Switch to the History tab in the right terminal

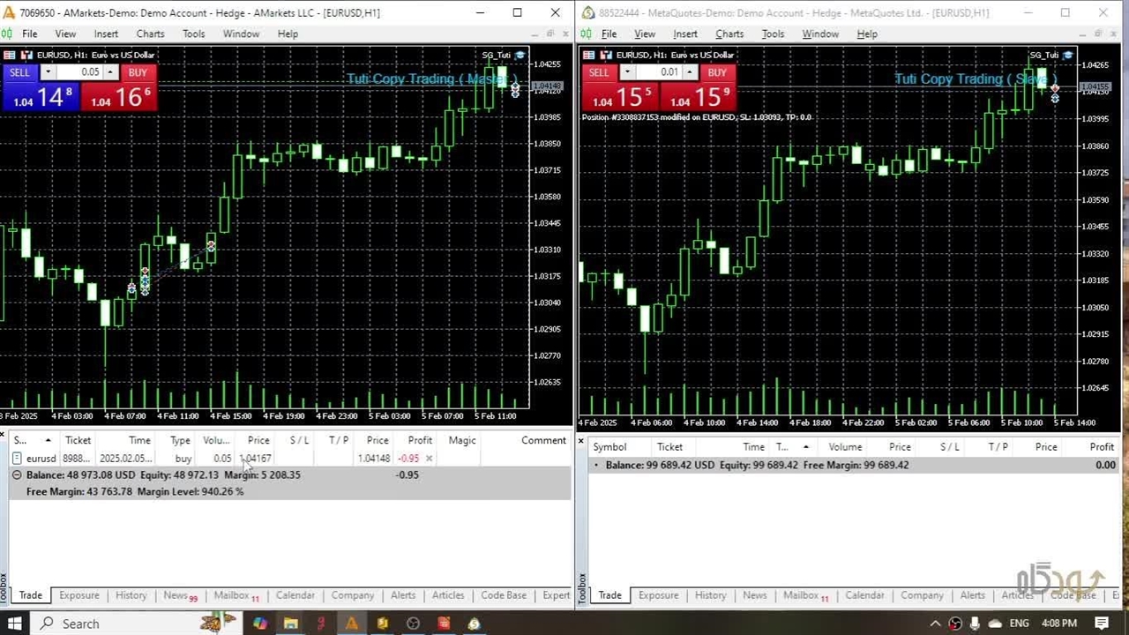[x=710, y=595]
